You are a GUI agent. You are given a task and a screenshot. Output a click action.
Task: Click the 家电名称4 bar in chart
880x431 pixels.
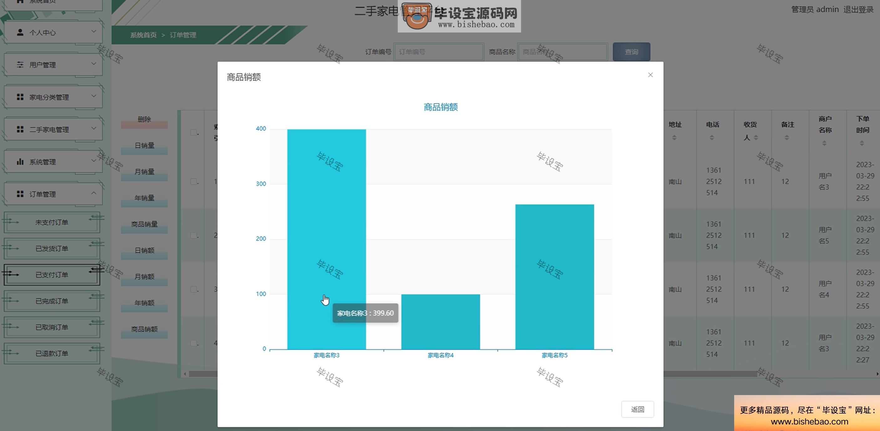tap(440, 322)
